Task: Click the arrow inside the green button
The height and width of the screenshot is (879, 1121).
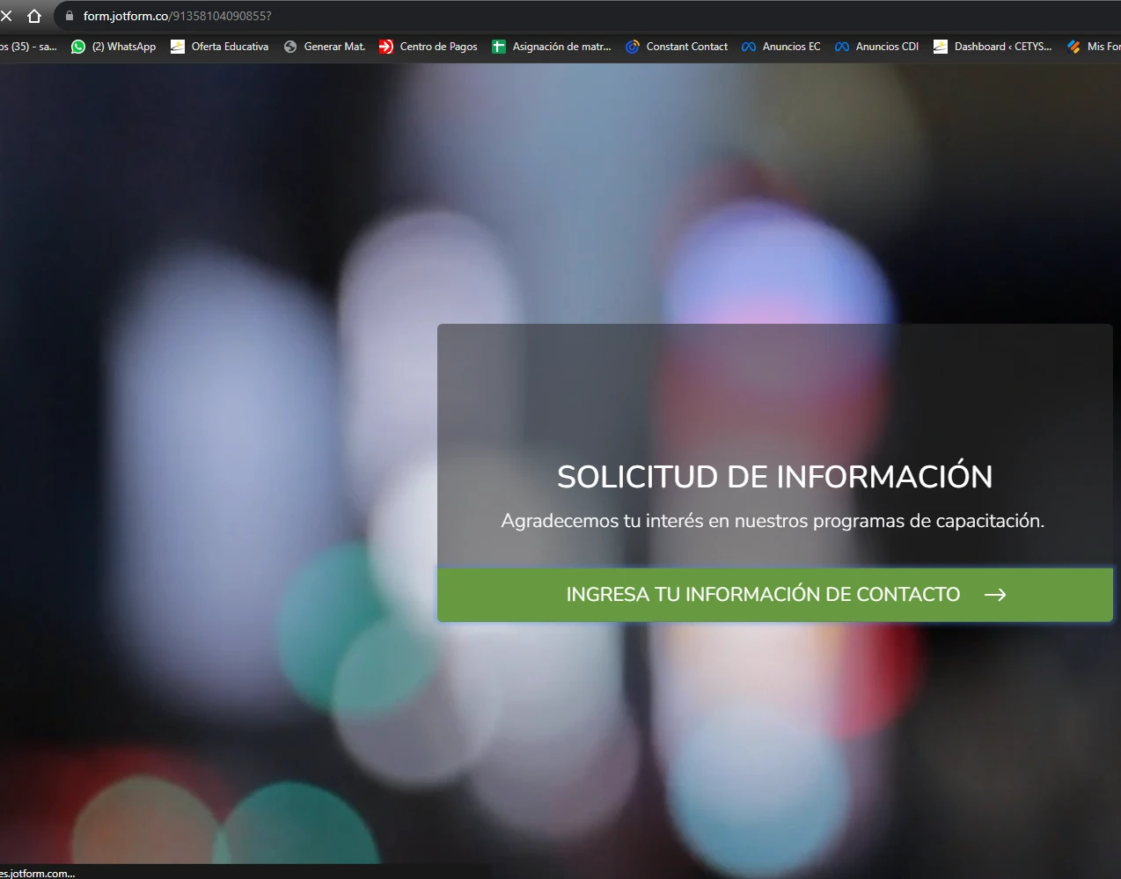Action: point(996,594)
